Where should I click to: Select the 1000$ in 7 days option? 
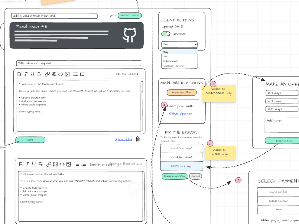[182, 157]
